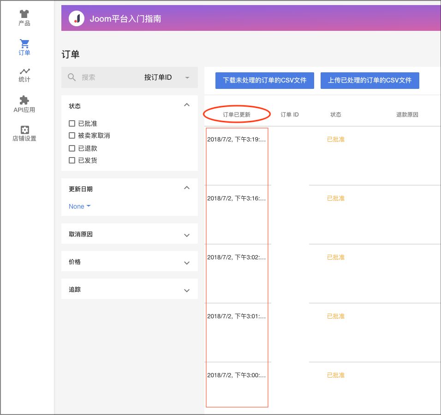The image size is (441, 415).
Task: Expand the 取消原因 filter panel
Action: [187, 235]
